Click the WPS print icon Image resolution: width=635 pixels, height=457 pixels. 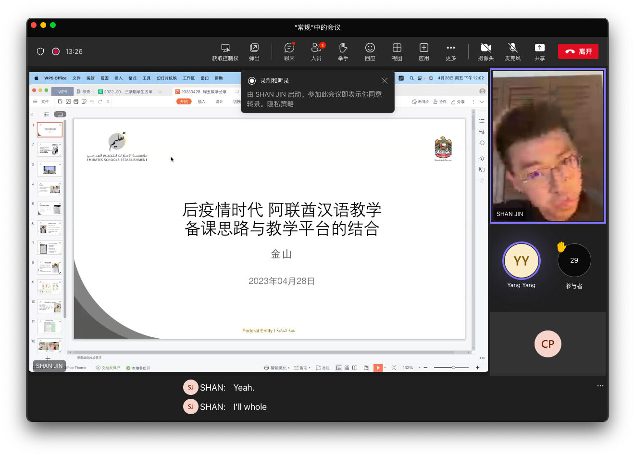point(76,102)
